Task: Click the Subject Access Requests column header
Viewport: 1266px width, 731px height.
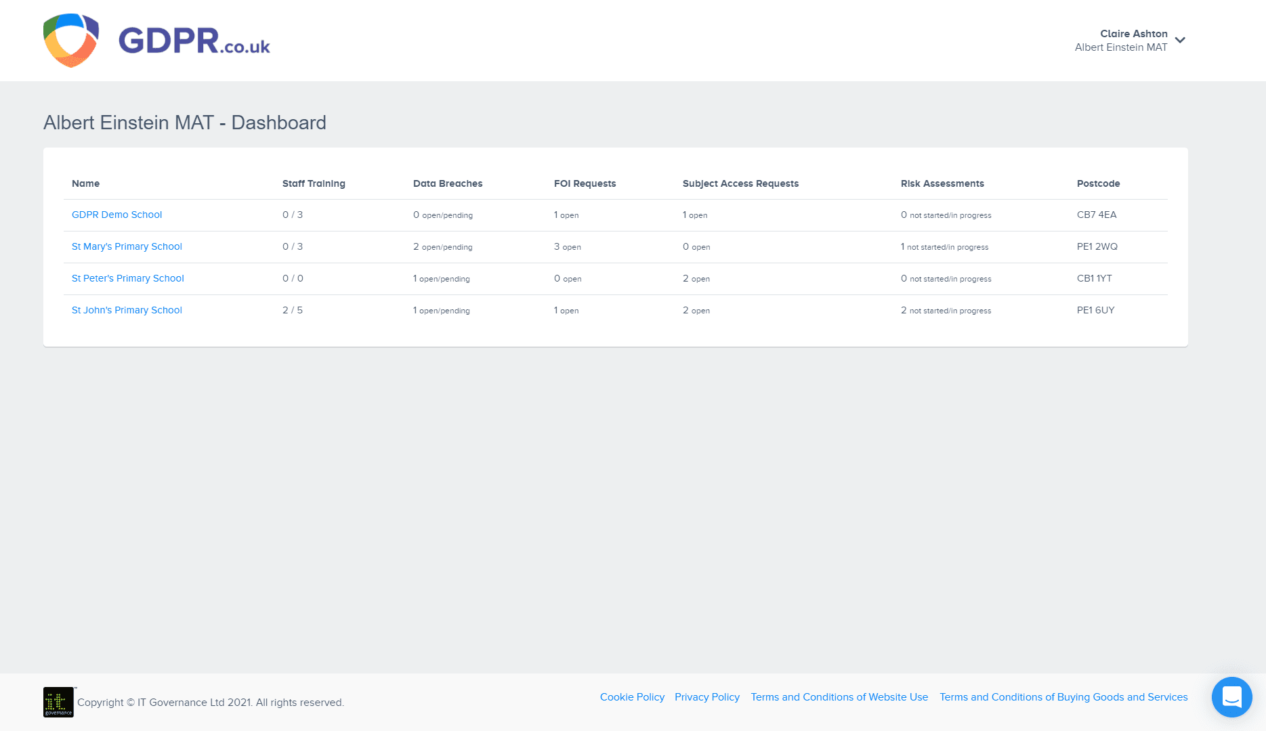Action: pyautogui.click(x=740, y=183)
